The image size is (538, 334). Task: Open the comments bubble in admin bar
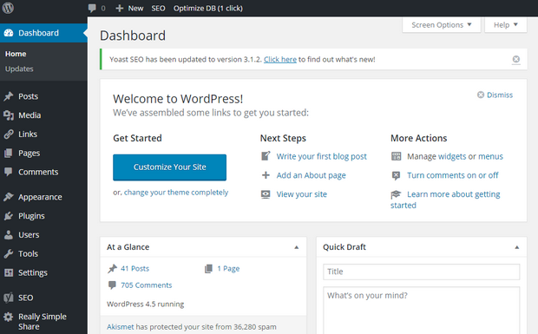tap(92, 8)
